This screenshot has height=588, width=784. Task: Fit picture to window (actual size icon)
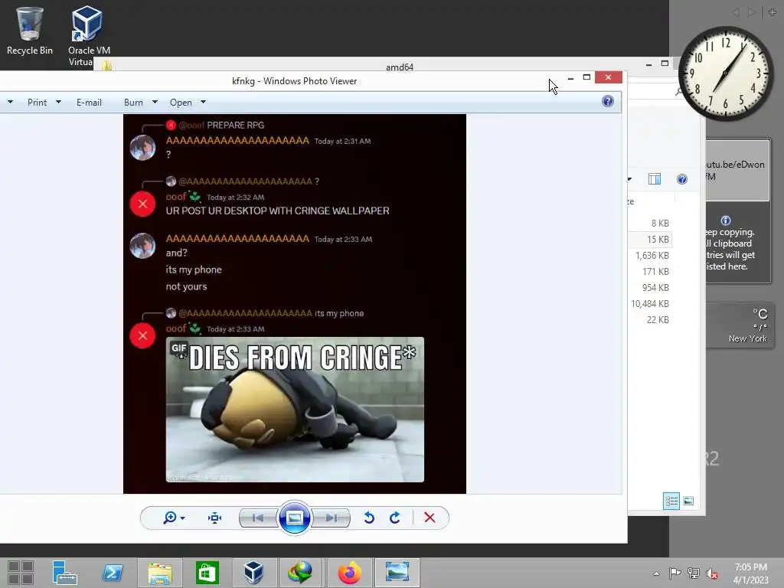tap(214, 518)
